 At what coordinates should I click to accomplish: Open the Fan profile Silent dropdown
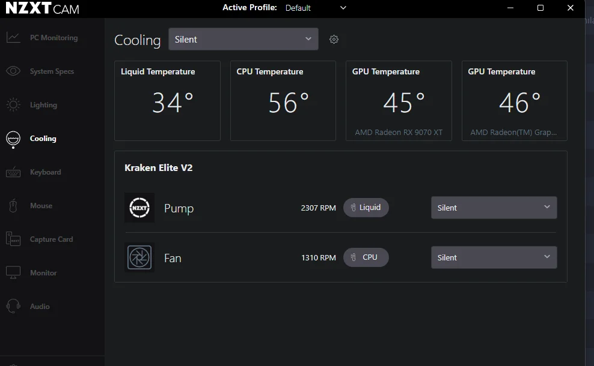point(494,257)
